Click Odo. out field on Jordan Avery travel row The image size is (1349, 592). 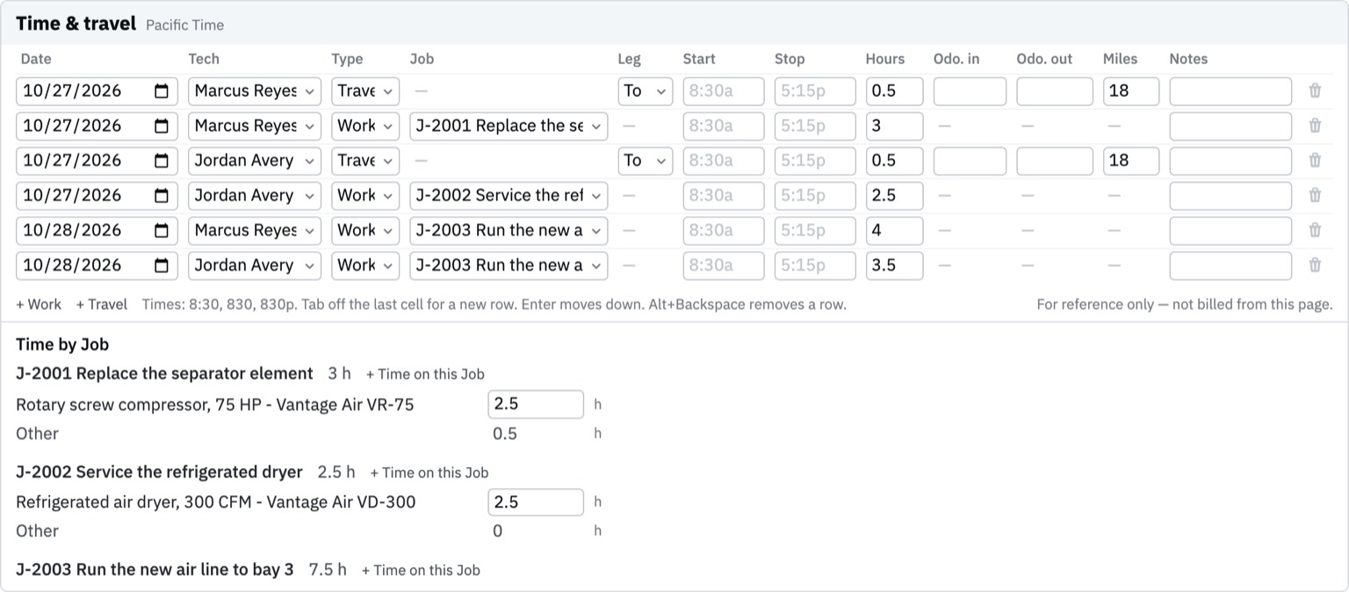tap(1055, 161)
